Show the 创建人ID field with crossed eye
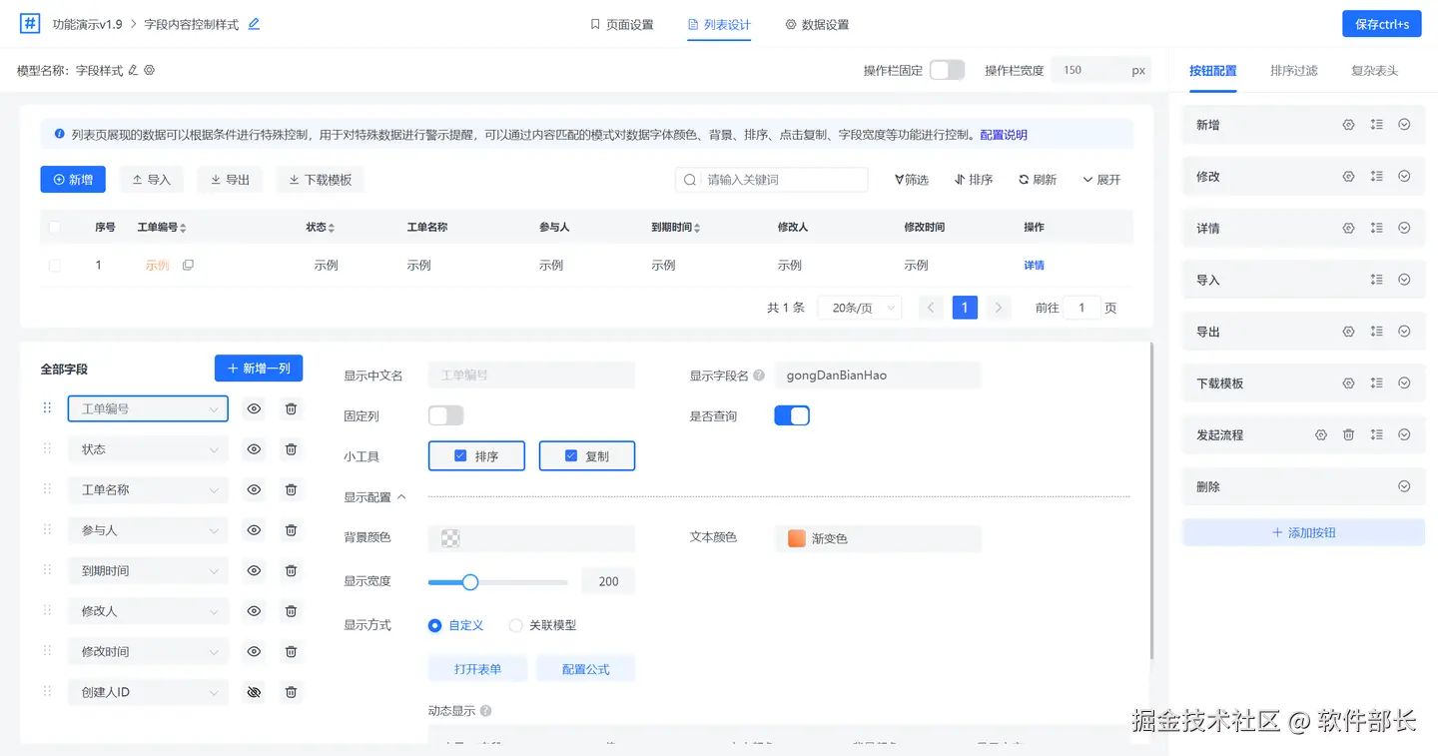Viewport: 1438px width, 756px height. click(254, 692)
